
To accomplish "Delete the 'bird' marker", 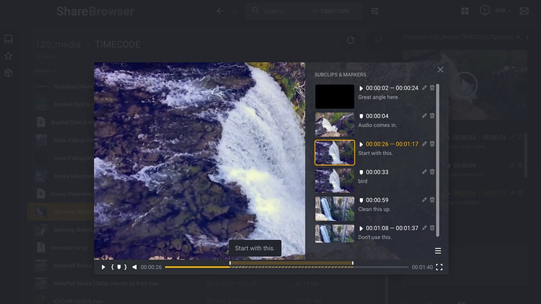I will click(x=432, y=172).
